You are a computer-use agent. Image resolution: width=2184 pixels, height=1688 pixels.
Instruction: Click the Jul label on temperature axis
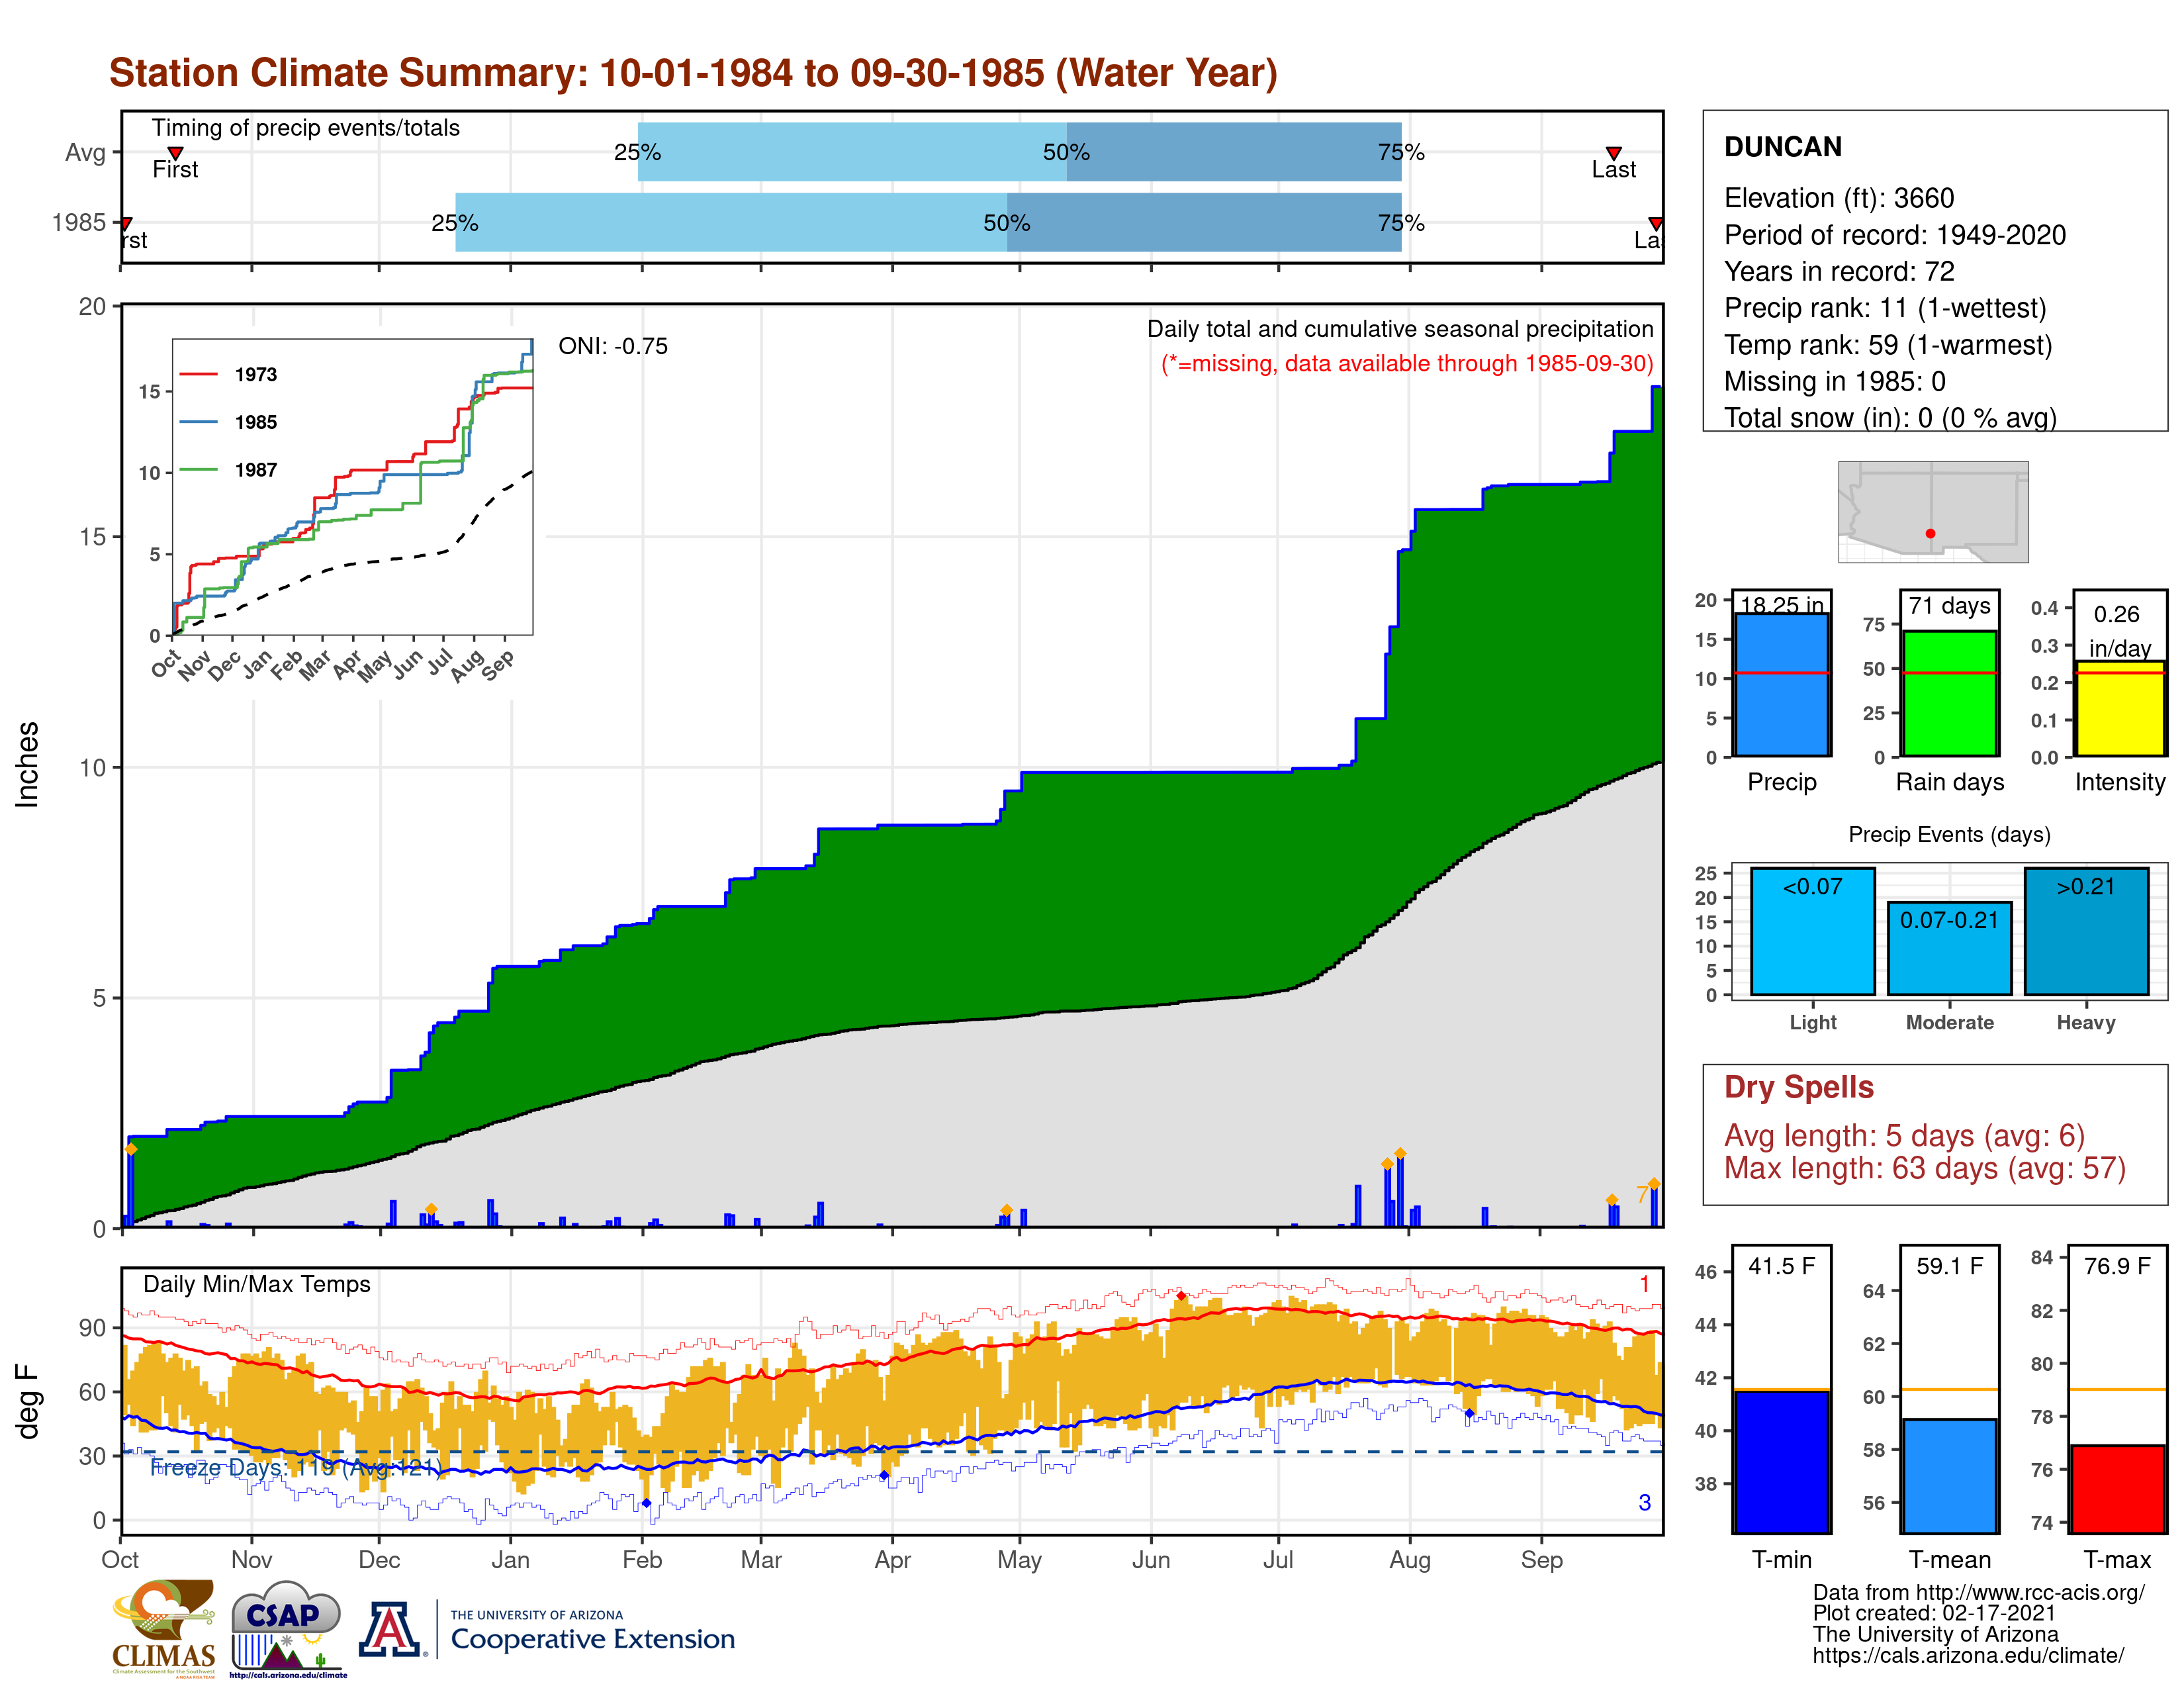click(1278, 1560)
